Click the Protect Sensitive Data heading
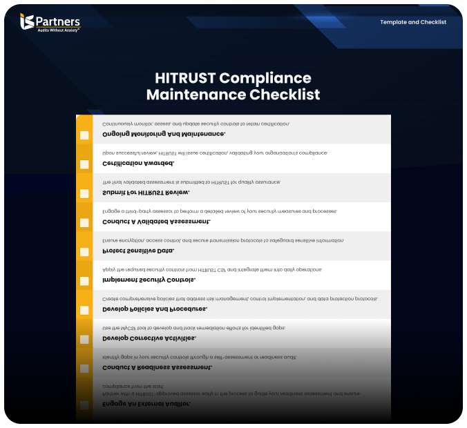 pos(138,251)
